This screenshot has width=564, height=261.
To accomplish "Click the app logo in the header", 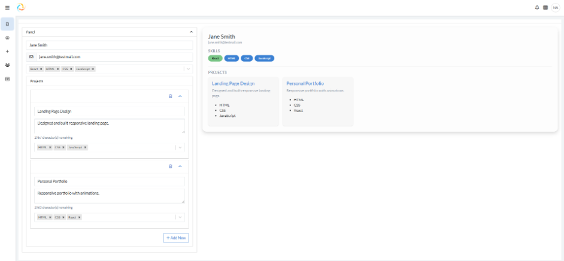I will pos(22,7).
